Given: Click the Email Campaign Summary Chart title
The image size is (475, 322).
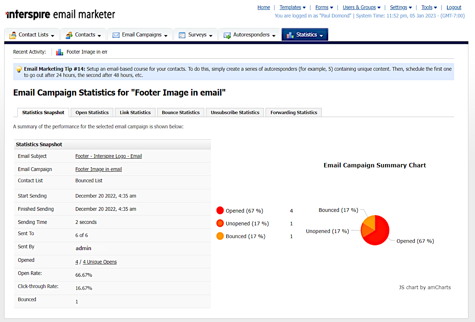Looking at the screenshot, I should click(375, 165).
